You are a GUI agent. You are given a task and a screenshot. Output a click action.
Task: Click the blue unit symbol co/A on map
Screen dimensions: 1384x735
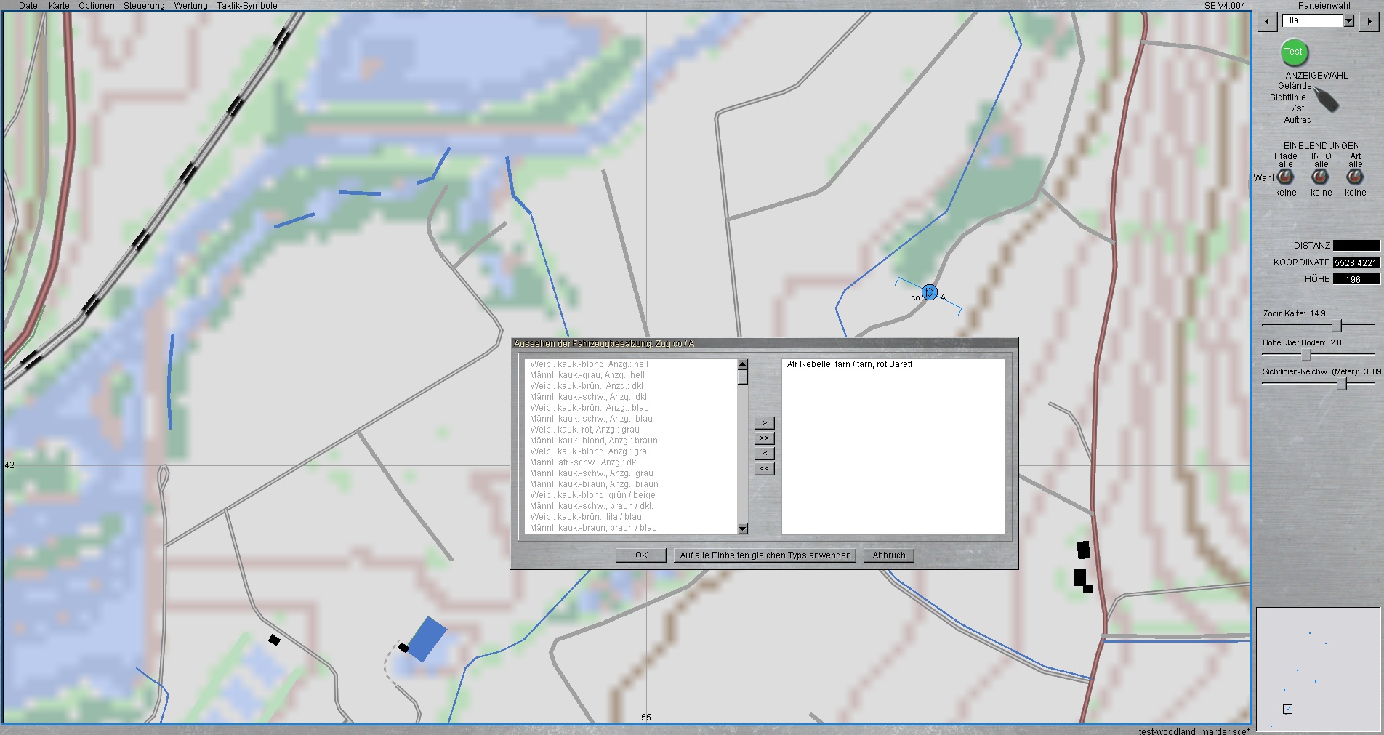tap(929, 292)
